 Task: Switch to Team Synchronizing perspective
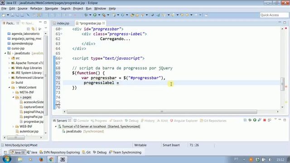point(125,152)
